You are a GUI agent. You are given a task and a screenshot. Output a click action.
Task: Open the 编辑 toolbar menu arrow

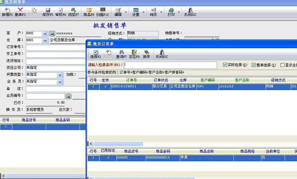(x=126, y=12)
